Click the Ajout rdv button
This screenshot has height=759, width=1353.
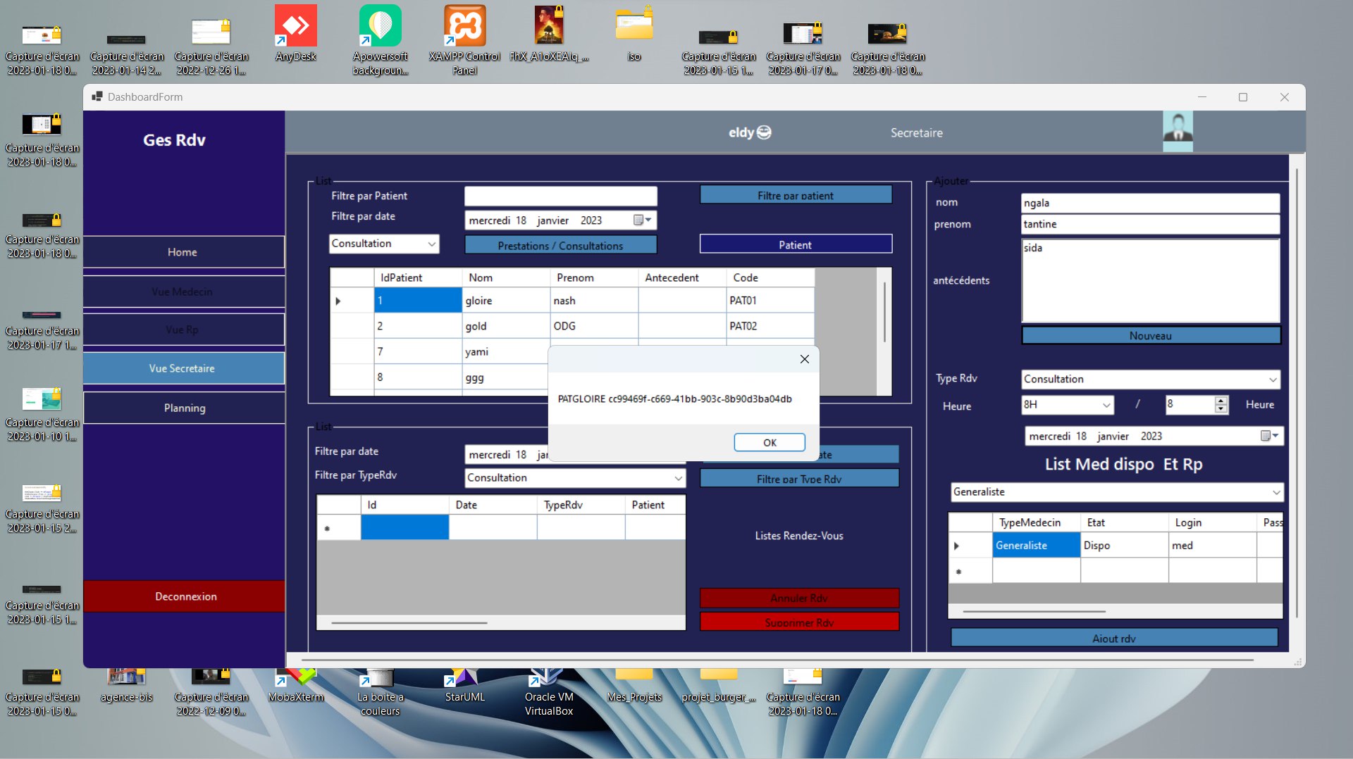[1114, 638]
